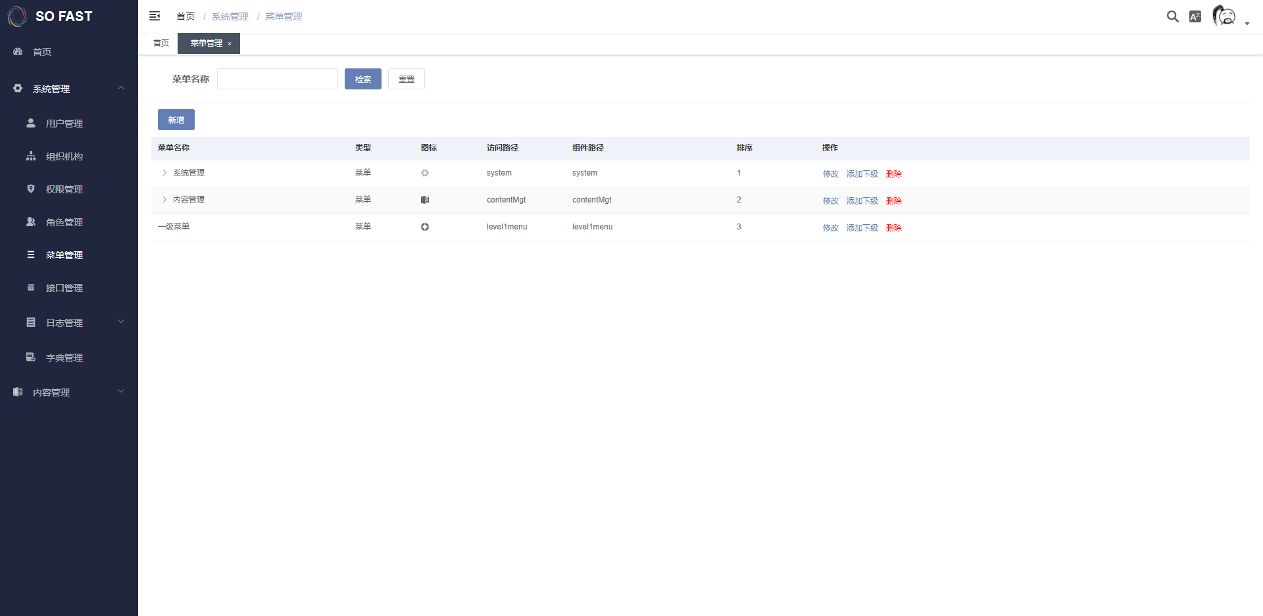Close the 菜单管理 tab
This screenshot has height=616, width=1263.
(230, 44)
